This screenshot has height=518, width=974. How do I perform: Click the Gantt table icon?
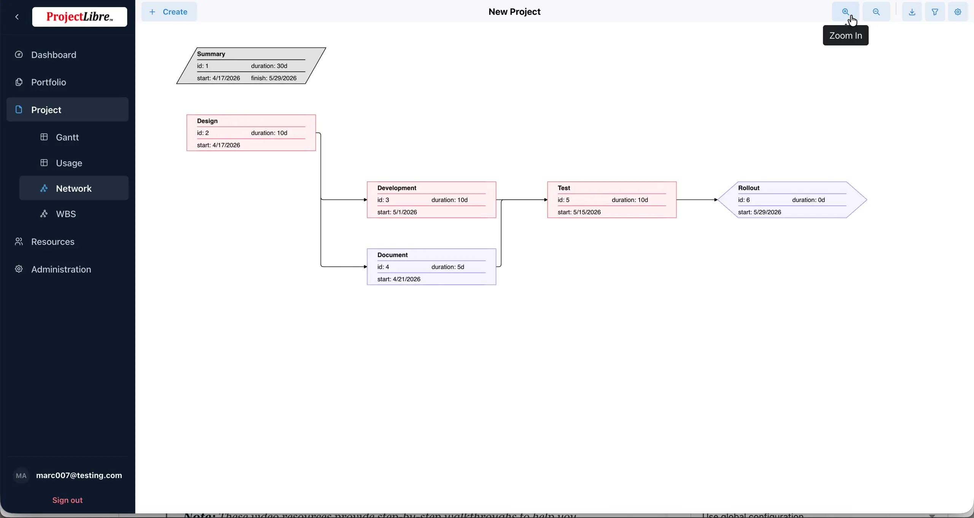point(44,137)
